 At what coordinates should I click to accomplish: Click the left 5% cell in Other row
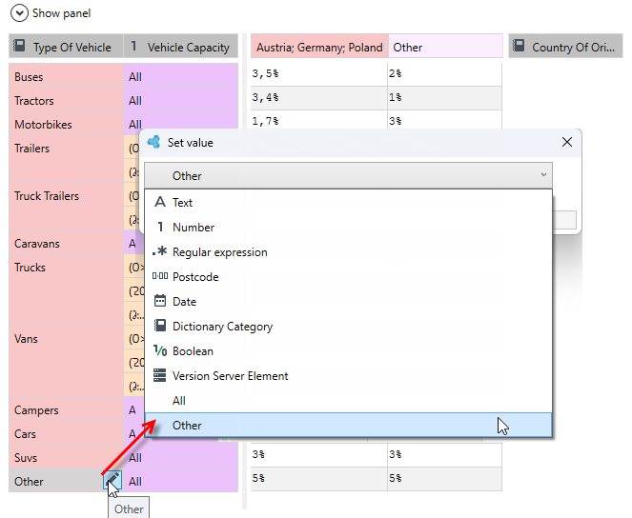point(318,479)
